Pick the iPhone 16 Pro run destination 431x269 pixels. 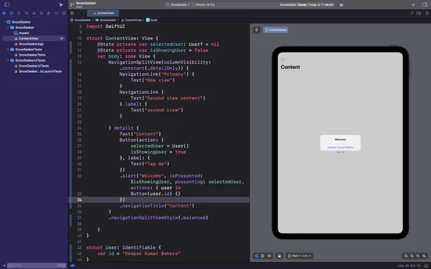(203, 4)
